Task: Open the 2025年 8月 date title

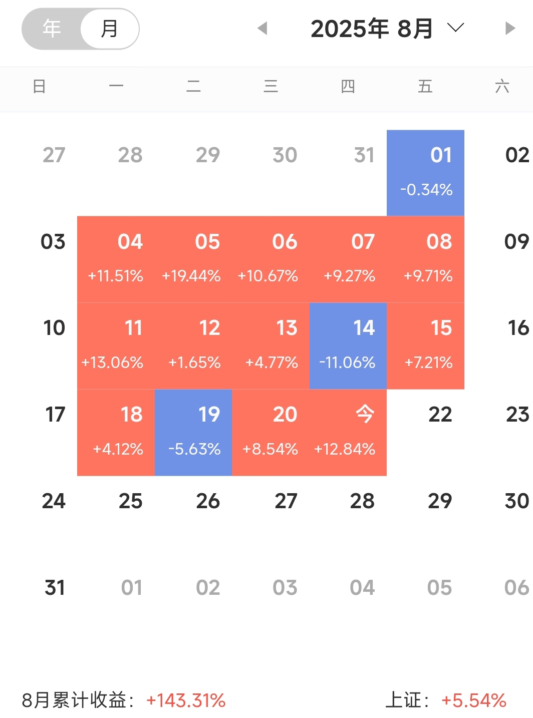Action: click(x=372, y=29)
